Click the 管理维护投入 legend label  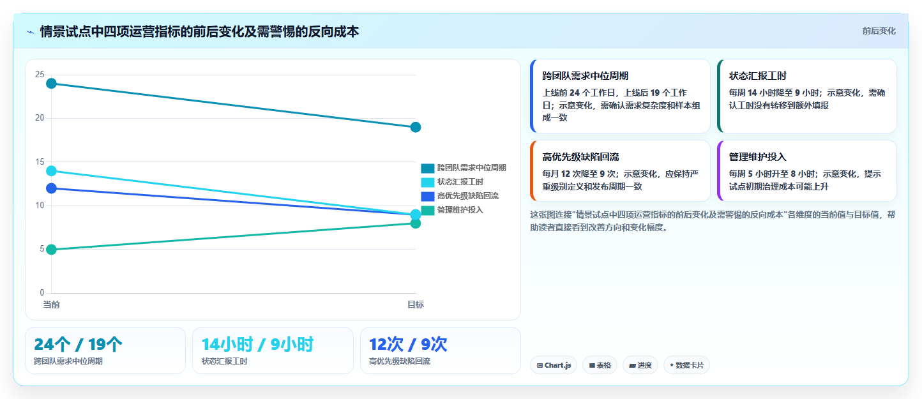coord(460,210)
